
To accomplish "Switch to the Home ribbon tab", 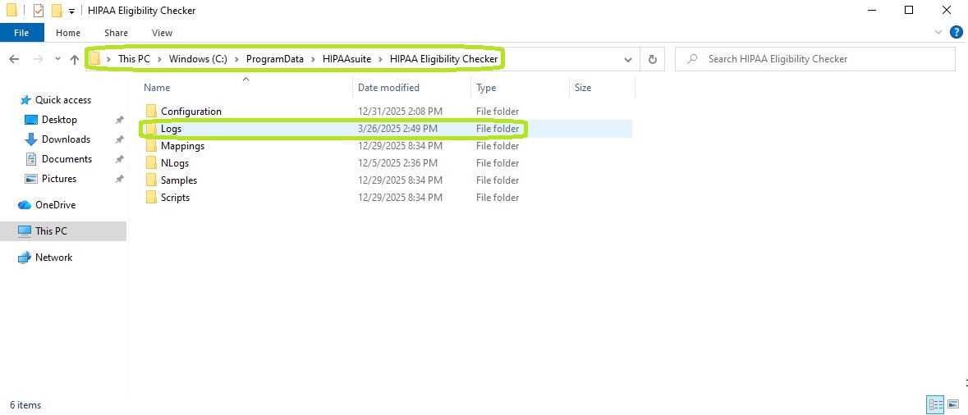I will 68,33.
